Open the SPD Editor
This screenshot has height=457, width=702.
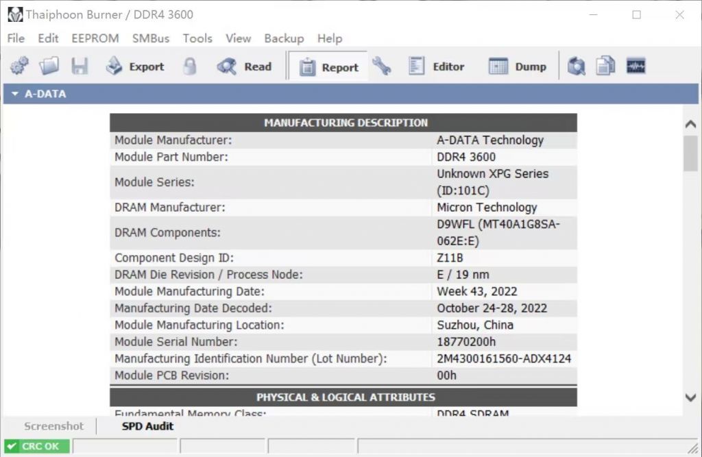coord(437,66)
